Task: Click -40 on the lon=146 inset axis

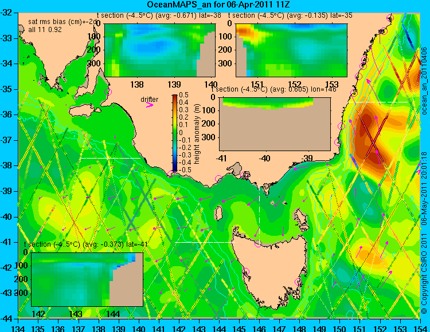Action: click(x=265, y=158)
